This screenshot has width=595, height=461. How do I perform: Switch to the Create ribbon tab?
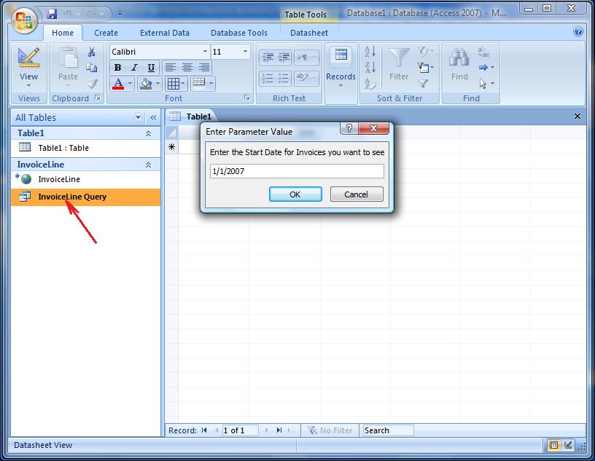(x=106, y=33)
